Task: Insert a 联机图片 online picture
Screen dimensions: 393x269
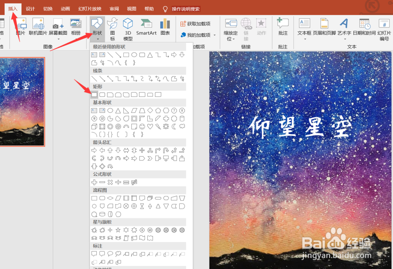Action: (38, 27)
